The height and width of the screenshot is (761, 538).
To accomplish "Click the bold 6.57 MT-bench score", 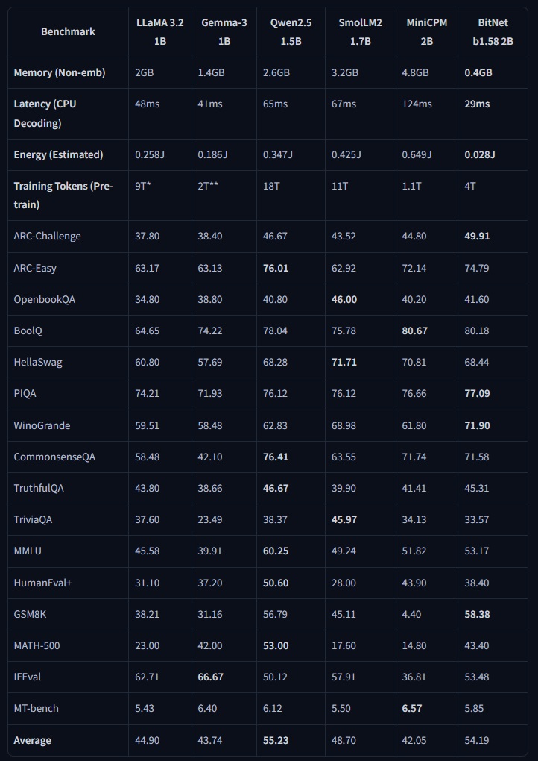I will (x=411, y=709).
